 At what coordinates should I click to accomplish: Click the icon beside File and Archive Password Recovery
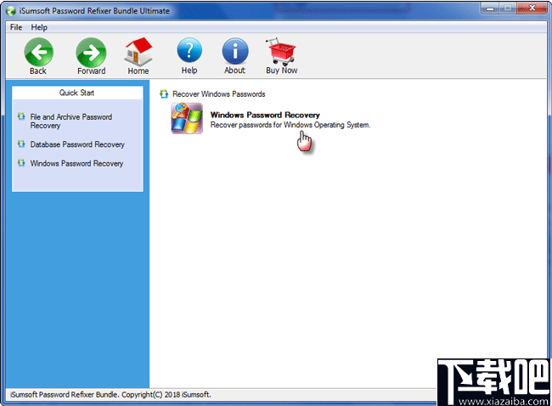(x=21, y=116)
